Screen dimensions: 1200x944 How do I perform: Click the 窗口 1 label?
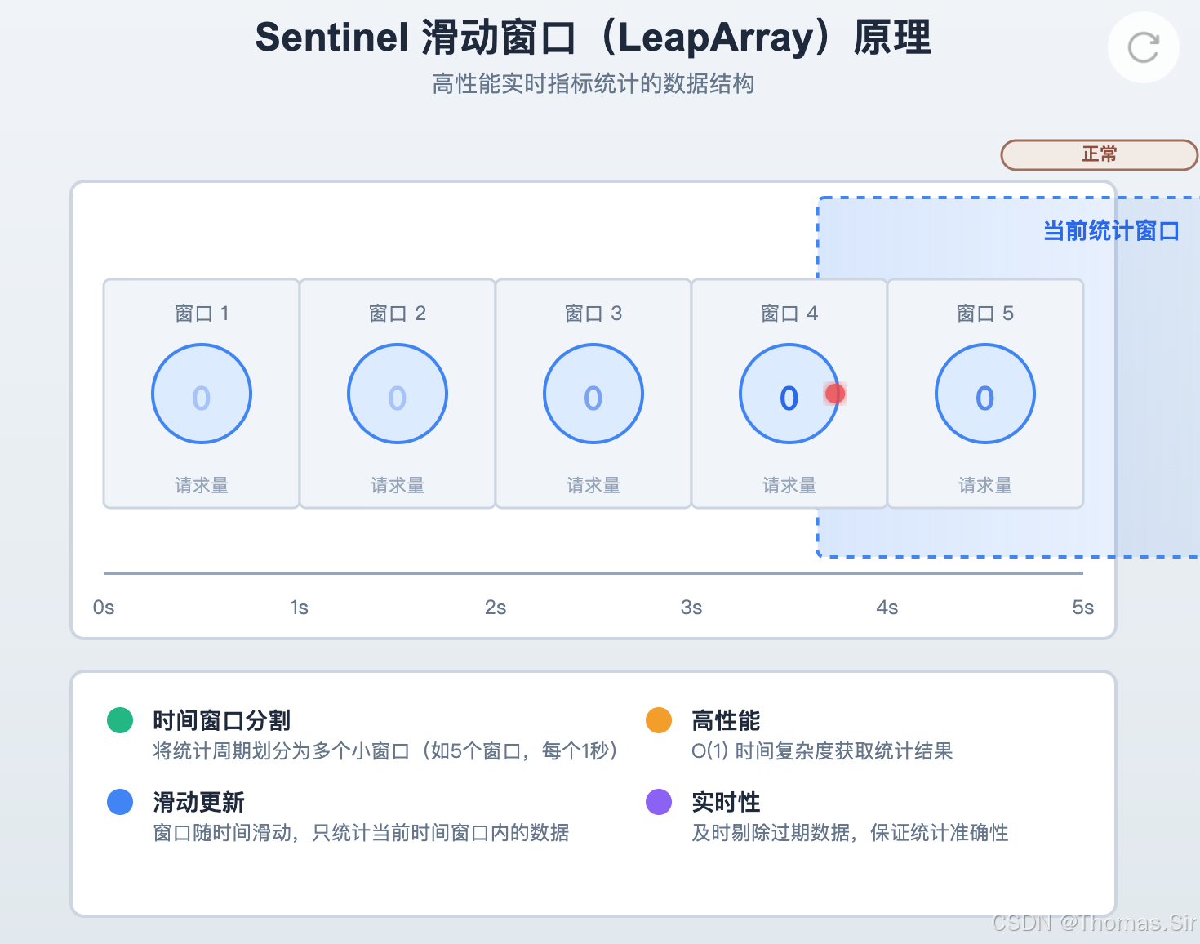tap(202, 314)
